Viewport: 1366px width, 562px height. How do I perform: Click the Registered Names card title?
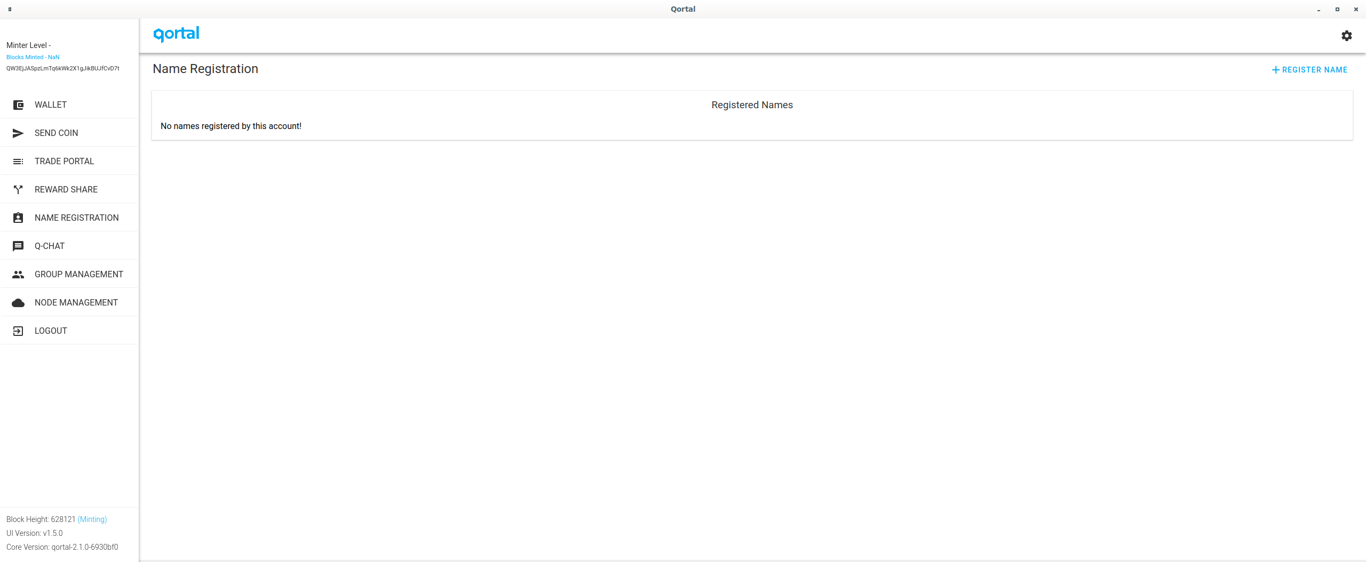[x=752, y=105]
